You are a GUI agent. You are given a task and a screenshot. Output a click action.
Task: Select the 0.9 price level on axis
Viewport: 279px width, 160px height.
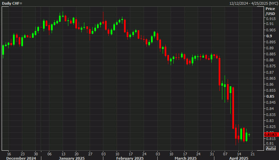(x=269, y=36)
